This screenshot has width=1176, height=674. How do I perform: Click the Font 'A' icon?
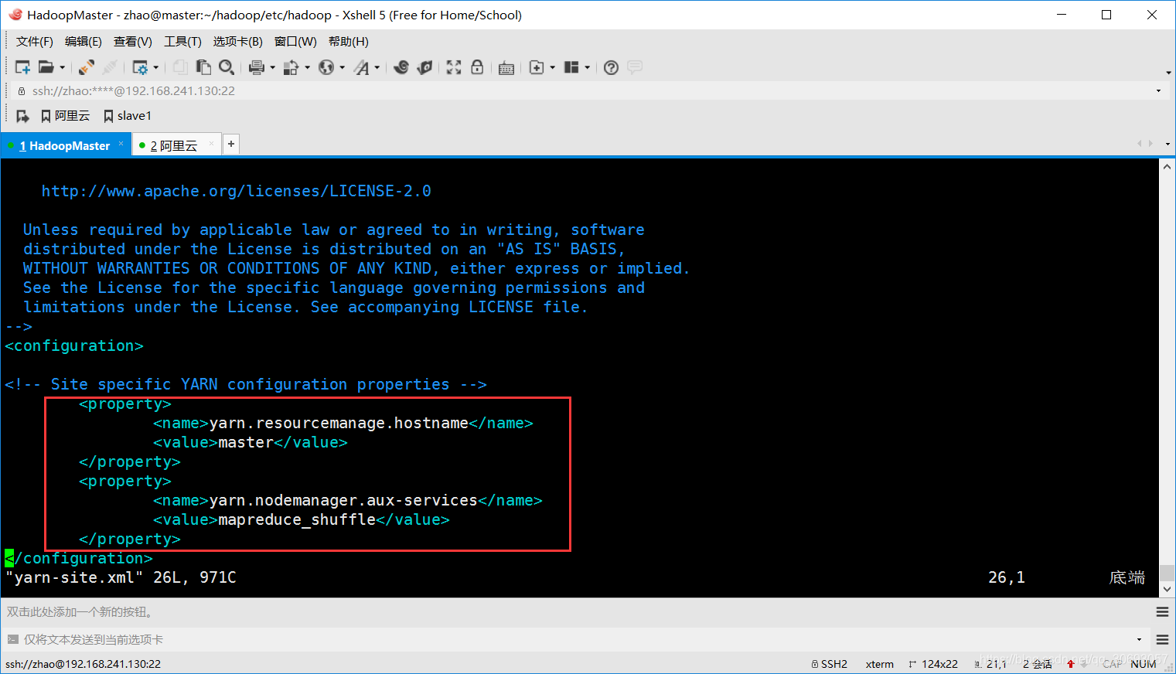coord(361,67)
